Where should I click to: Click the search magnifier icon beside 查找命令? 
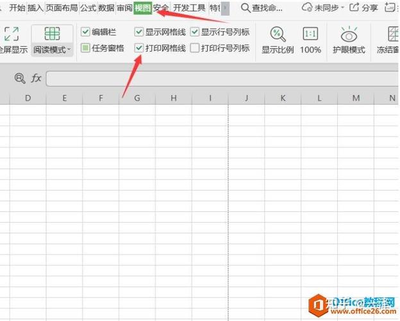(x=246, y=8)
